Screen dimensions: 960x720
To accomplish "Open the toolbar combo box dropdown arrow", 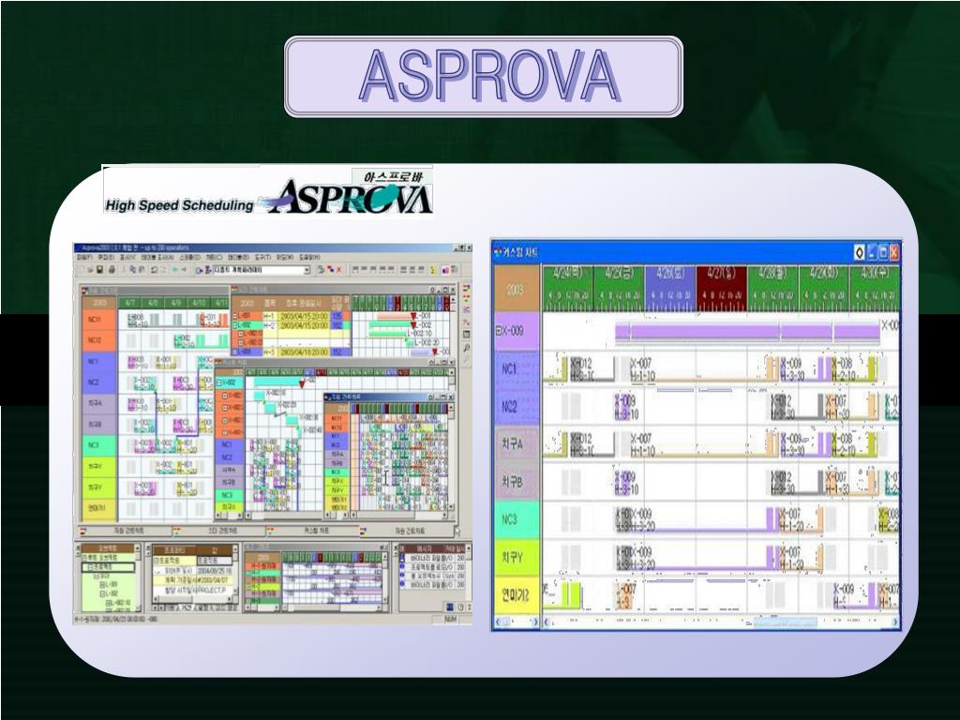I will point(307,270).
